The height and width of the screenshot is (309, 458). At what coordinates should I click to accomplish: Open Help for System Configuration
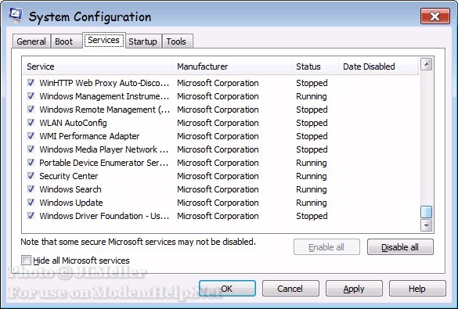417,289
